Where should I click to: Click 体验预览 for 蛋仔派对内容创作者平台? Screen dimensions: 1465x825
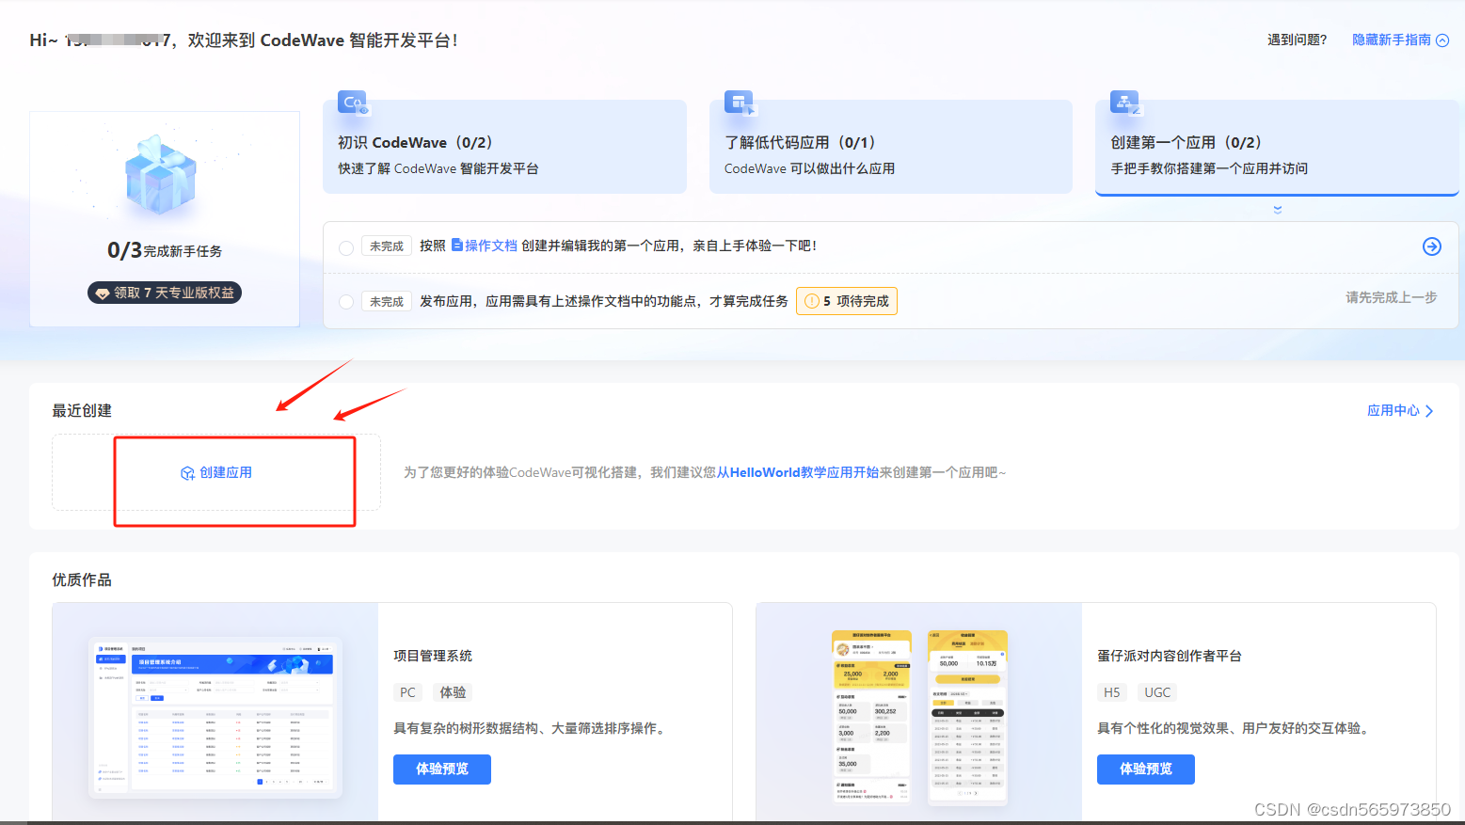pos(1146,769)
